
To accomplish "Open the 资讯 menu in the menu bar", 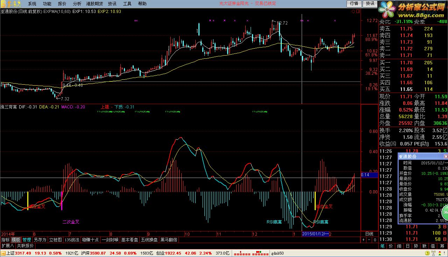I will point(112,3).
